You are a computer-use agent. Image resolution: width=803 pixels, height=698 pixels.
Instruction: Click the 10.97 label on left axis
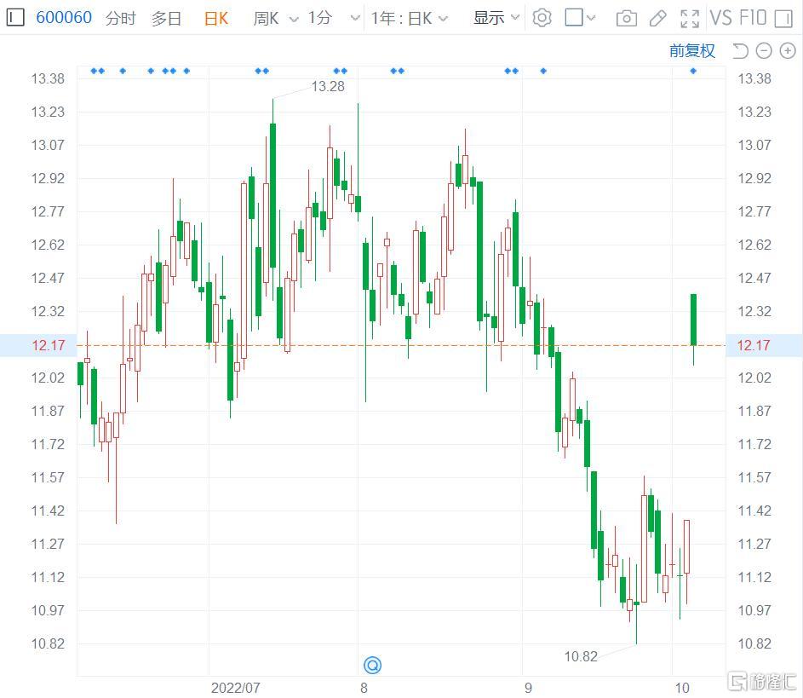[x=49, y=610]
